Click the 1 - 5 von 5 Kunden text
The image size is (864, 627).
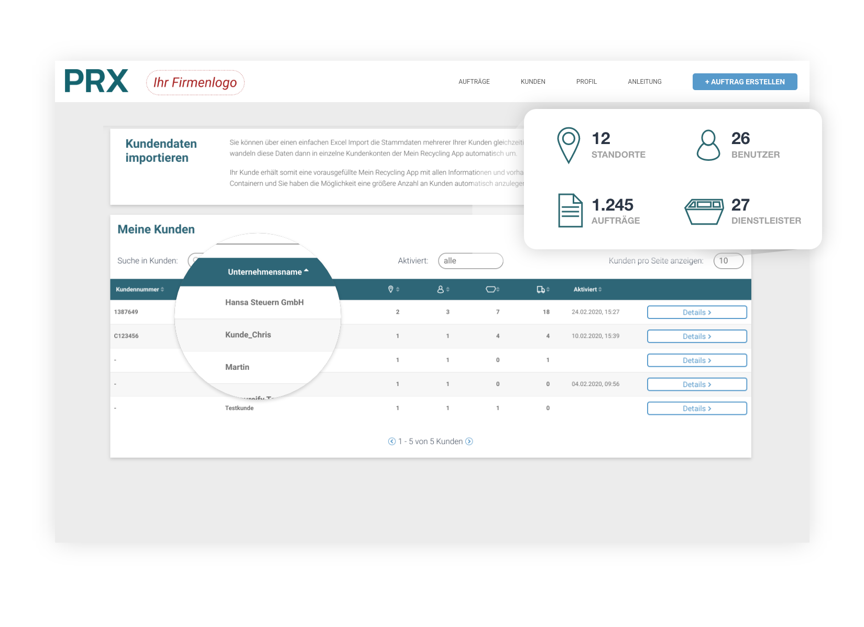coord(431,442)
